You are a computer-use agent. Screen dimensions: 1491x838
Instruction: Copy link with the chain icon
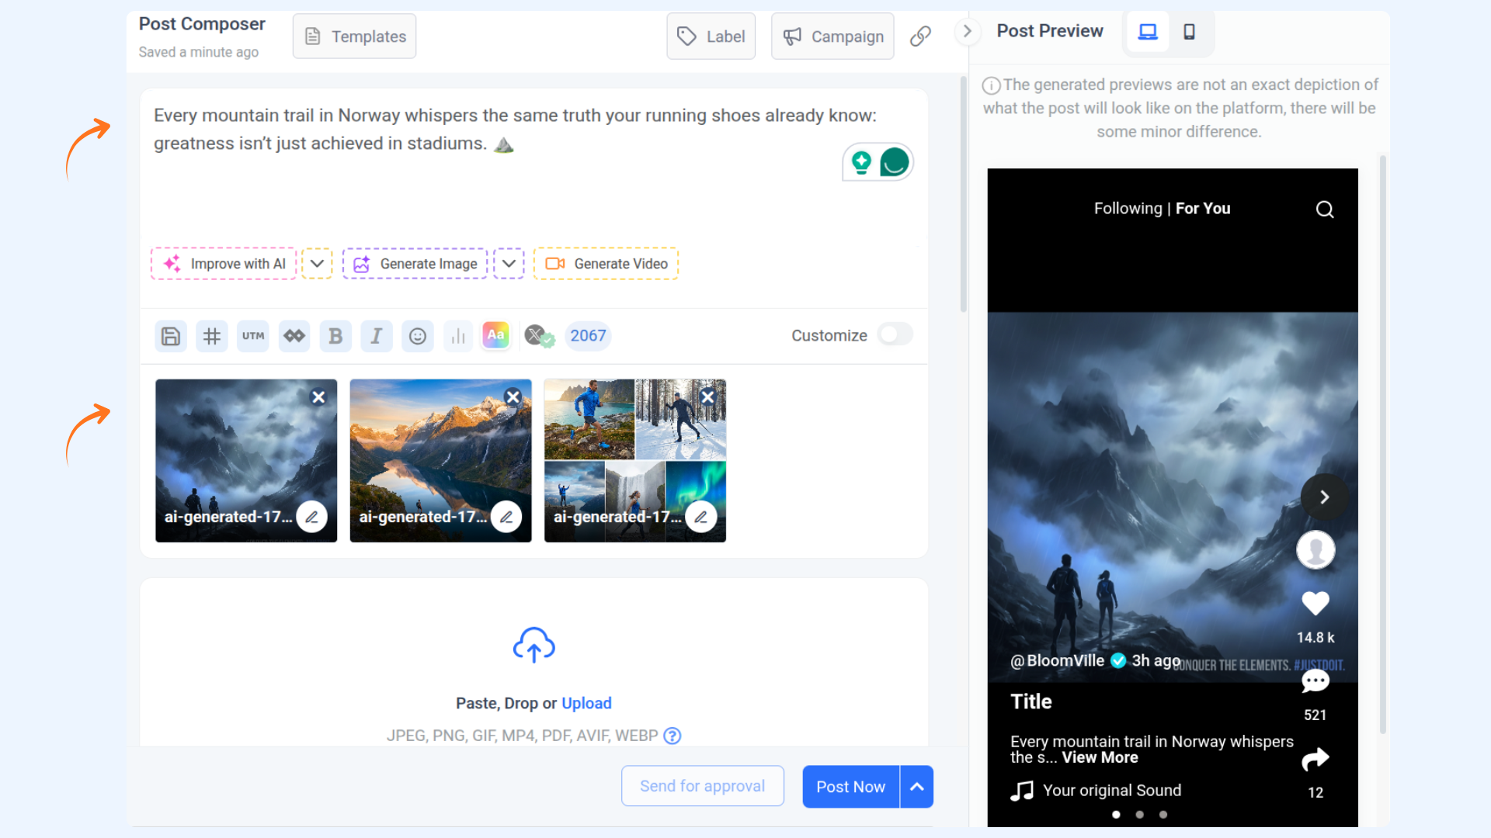coord(920,36)
